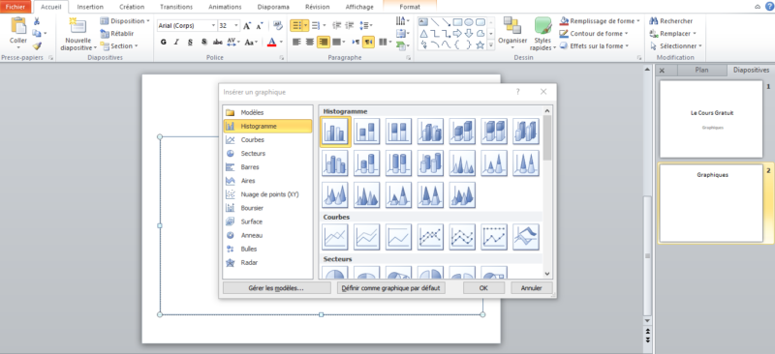Image resolution: width=775 pixels, height=354 pixels.
Task: Click the gallery scrollbar down arrow
Action: [547, 274]
